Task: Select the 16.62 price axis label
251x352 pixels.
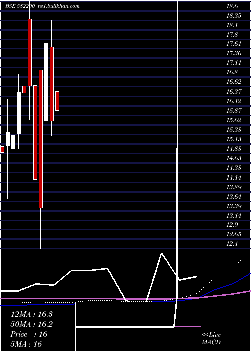Action: pyautogui.click(x=234, y=81)
